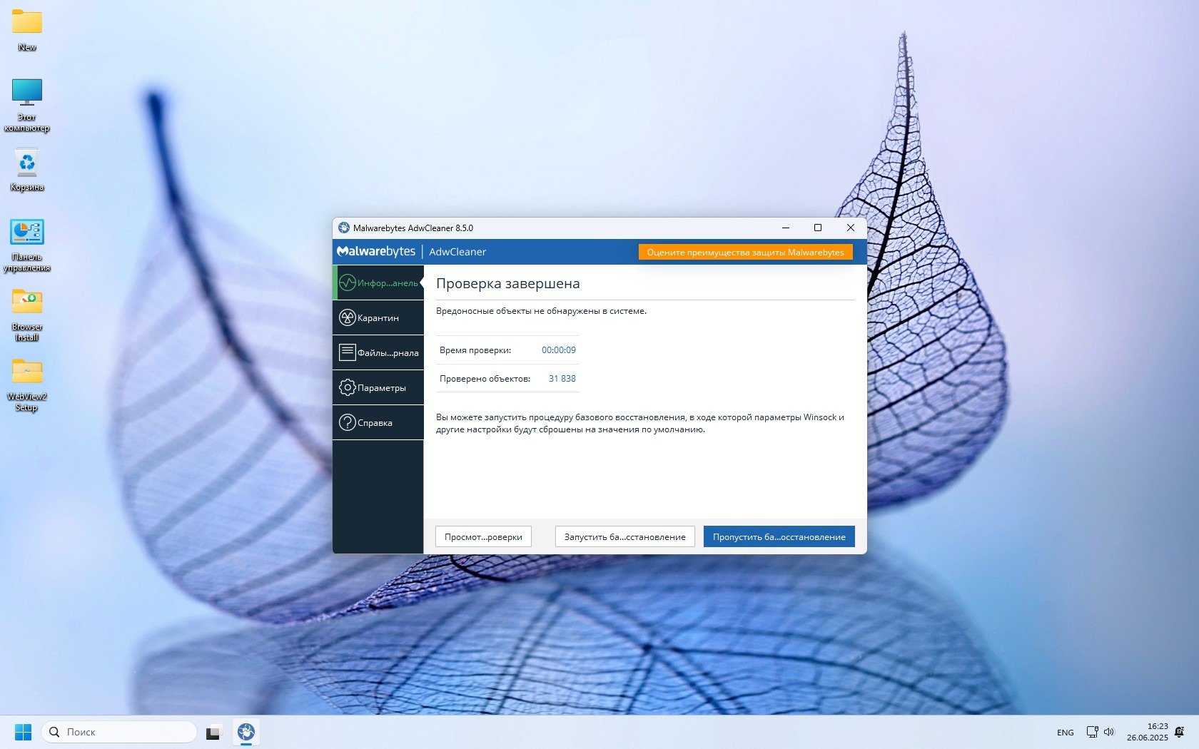Image resolution: width=1199 pixels, height=749 pixels.
Task: Click the volume speaker tray icon
Action: pos(1109,732)
